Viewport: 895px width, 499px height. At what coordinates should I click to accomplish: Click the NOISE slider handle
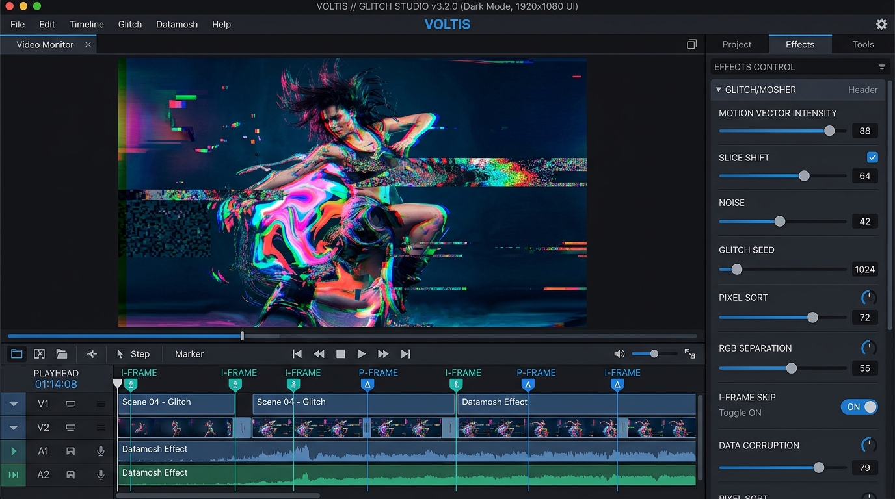[x=780, y=222]
